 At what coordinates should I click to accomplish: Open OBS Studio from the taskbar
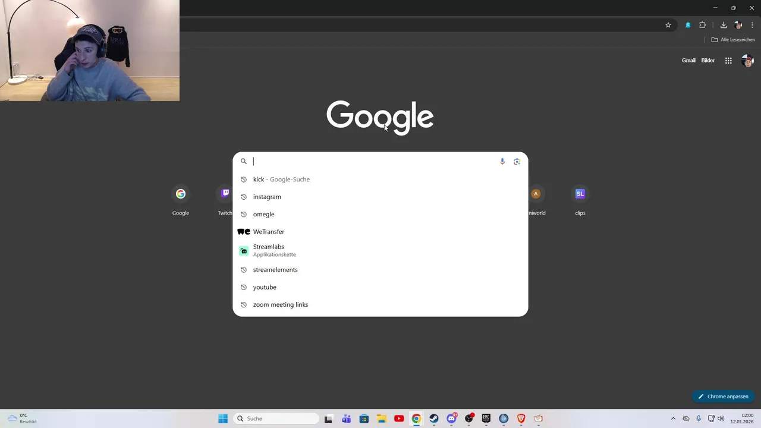pyautogui.click(x=469, y=418)
